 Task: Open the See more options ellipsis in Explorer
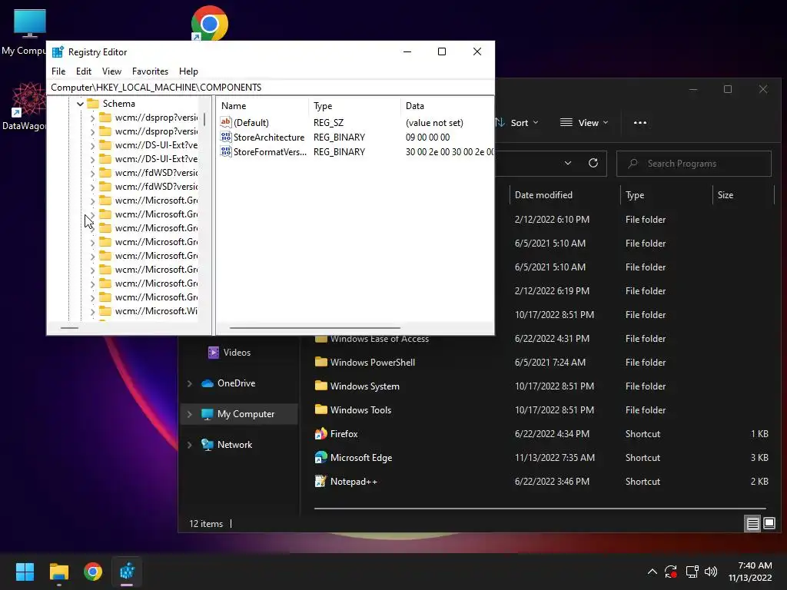point(640,123)
